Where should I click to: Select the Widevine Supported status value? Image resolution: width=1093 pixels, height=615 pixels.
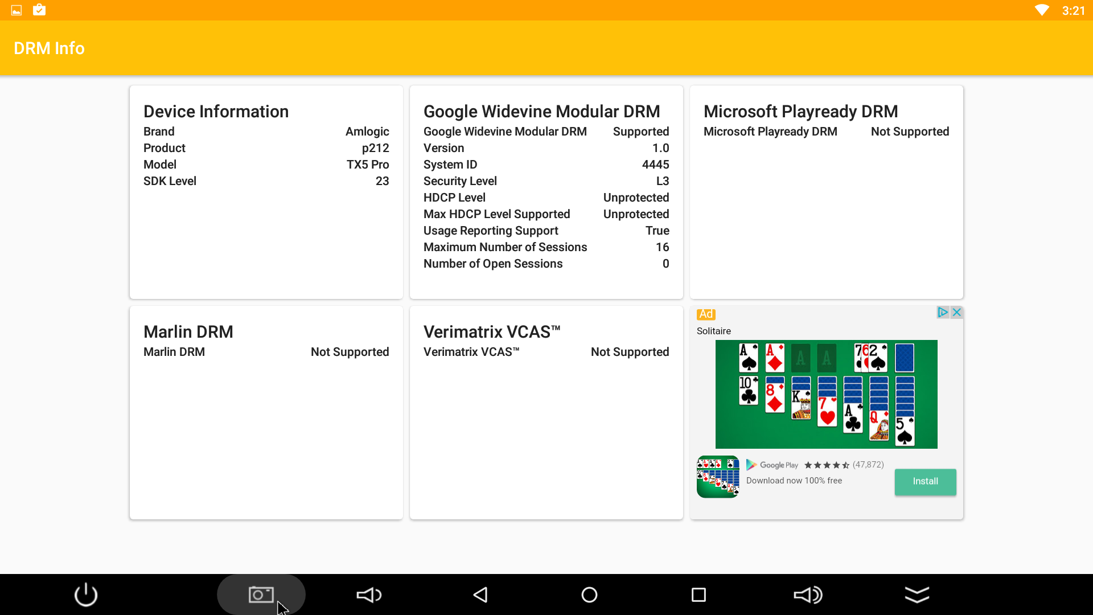[641, 132]
